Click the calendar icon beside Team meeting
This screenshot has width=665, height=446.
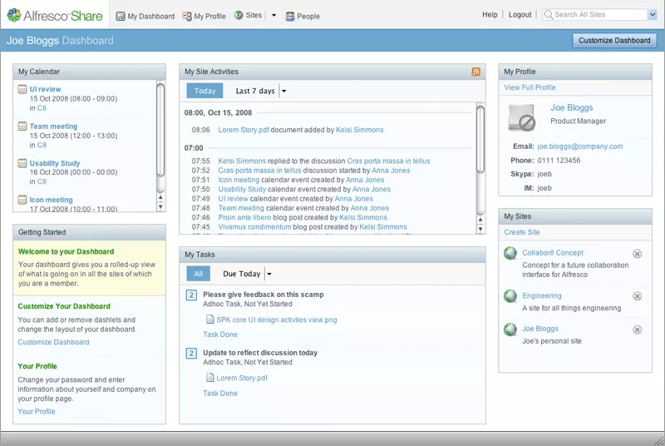click(x=22, y=126)
